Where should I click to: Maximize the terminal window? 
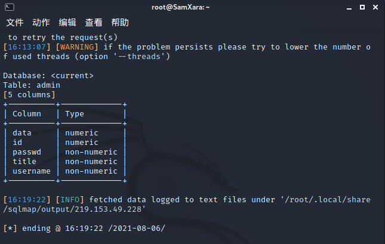pyautogui.click(x=362, y=7)
